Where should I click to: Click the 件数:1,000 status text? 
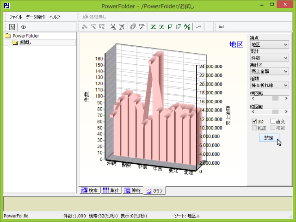tap(74, 216)
